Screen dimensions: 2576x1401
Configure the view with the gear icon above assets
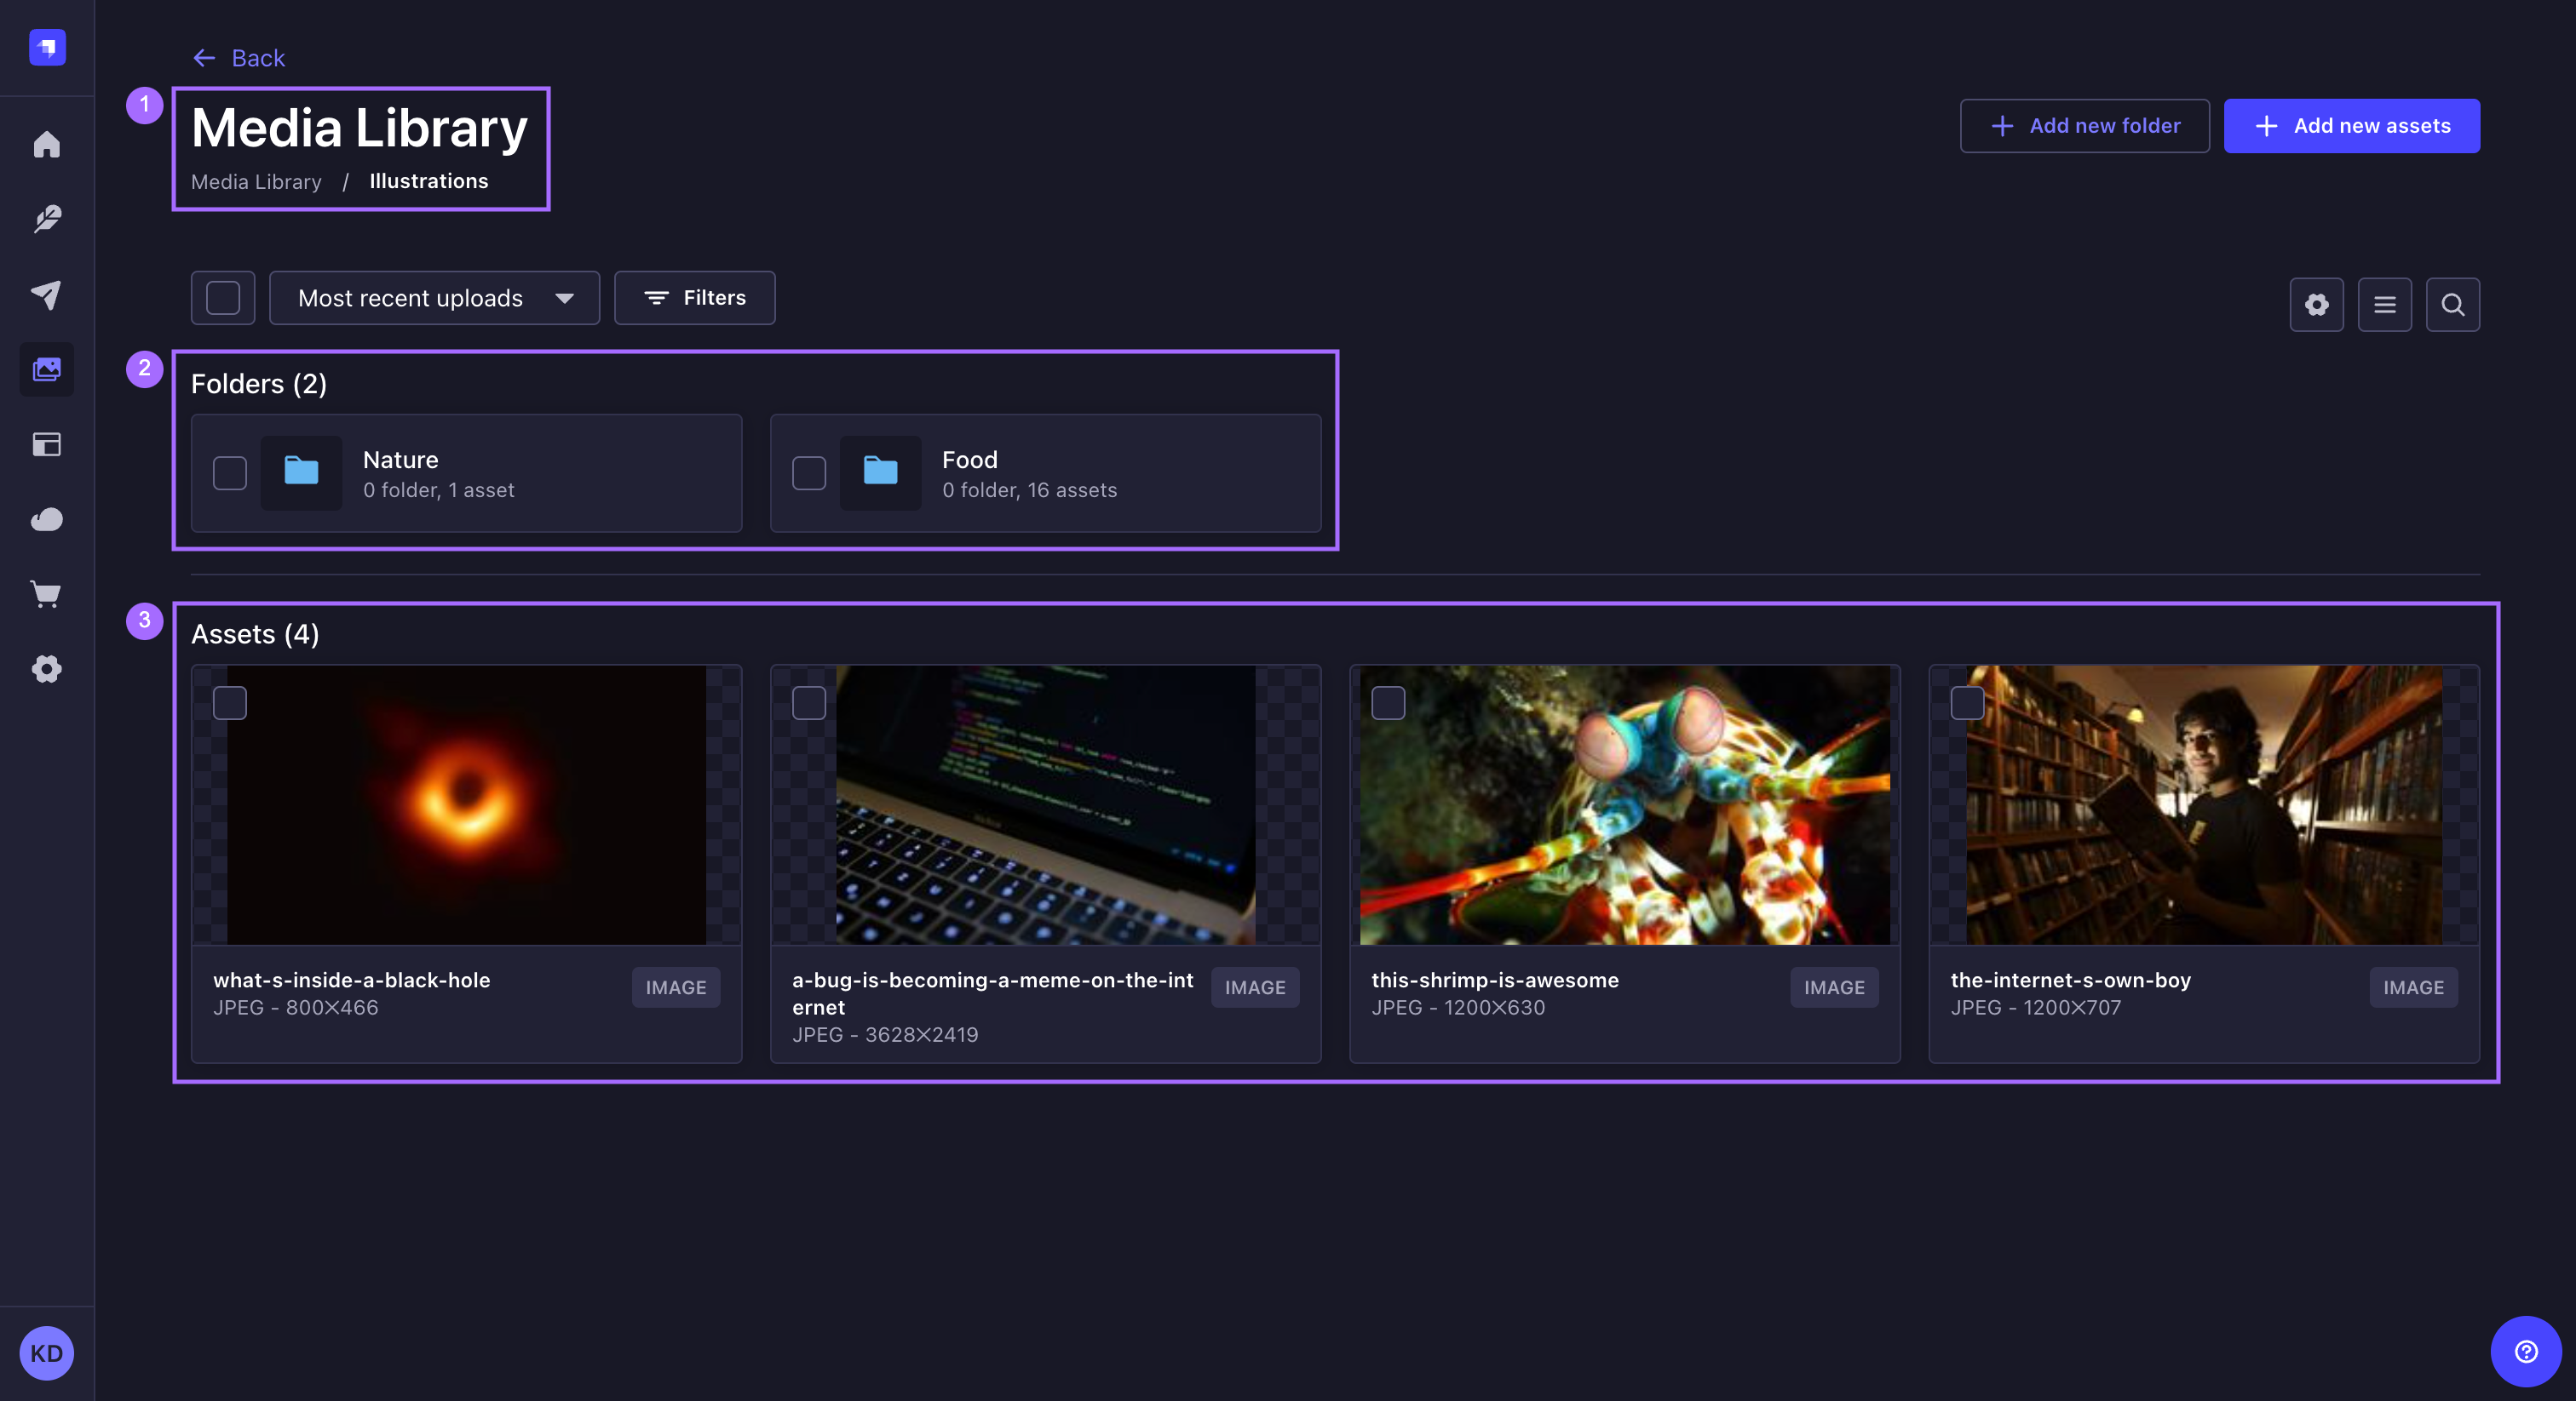[2317, 305]
